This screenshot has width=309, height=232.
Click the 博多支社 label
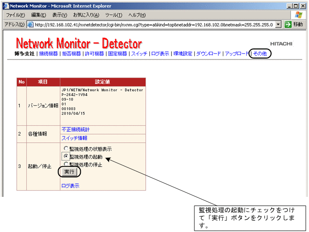[x=24, y=54]
